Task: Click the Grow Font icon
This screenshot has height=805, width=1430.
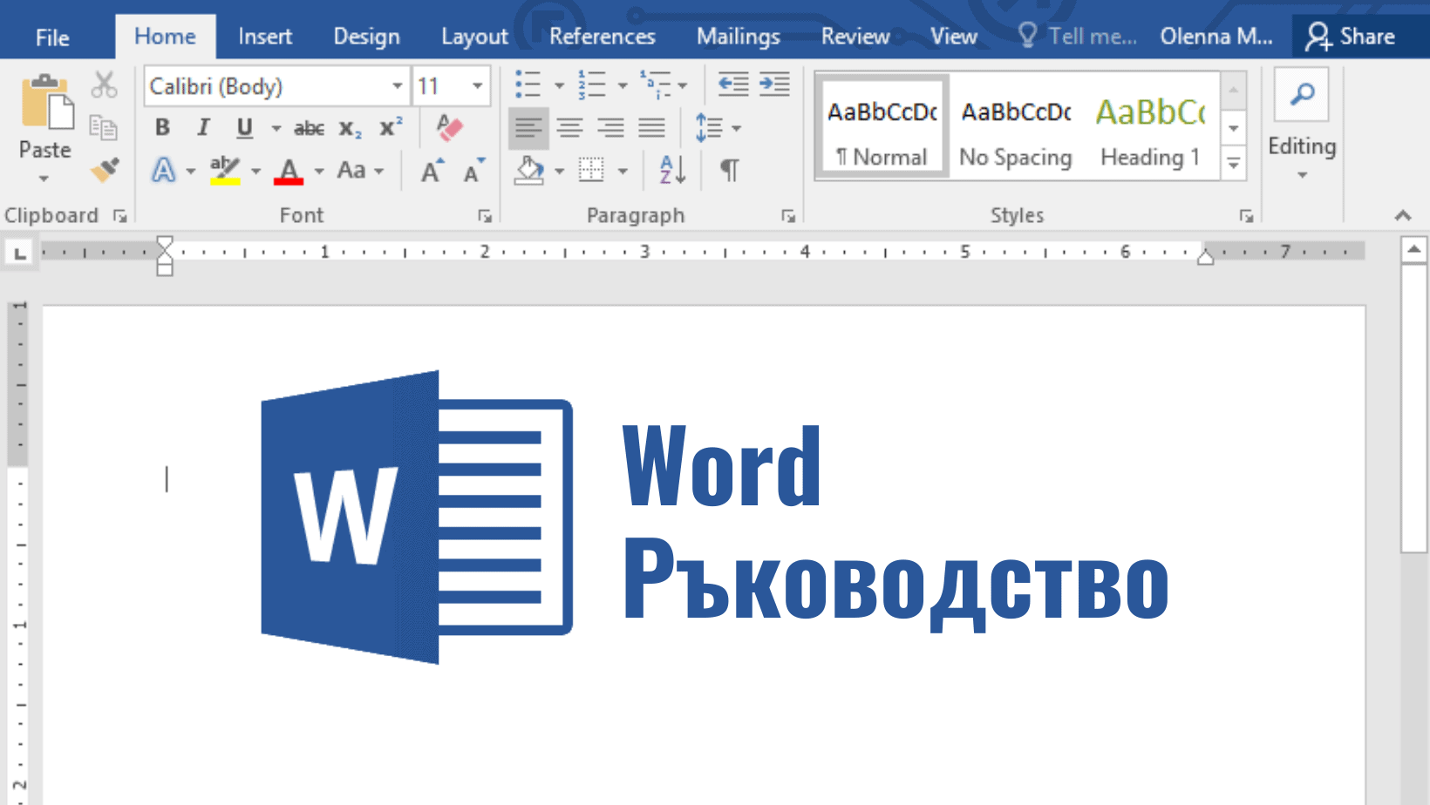Action: click(432, 171)
